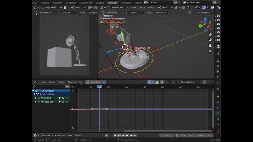The image size is (253, 142).
Task: Switch to the Shading workspace tab
Action: click(x=100, y=3)
